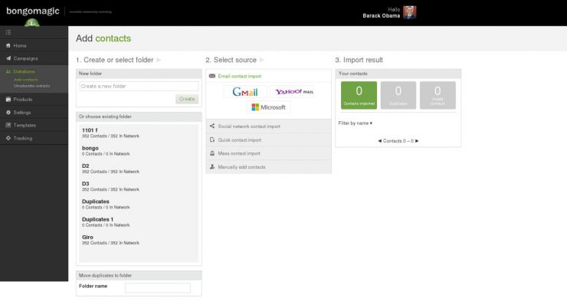Import contacts from Gmail
This screenshot has width=567, height=302.
coord(245,92)
